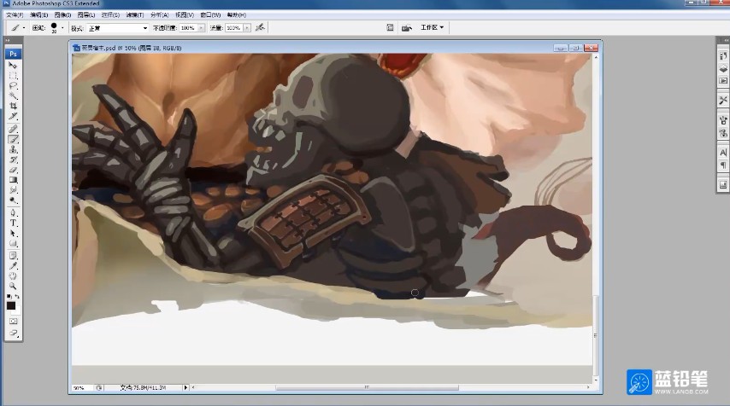Select the History Brush tool

13,159
